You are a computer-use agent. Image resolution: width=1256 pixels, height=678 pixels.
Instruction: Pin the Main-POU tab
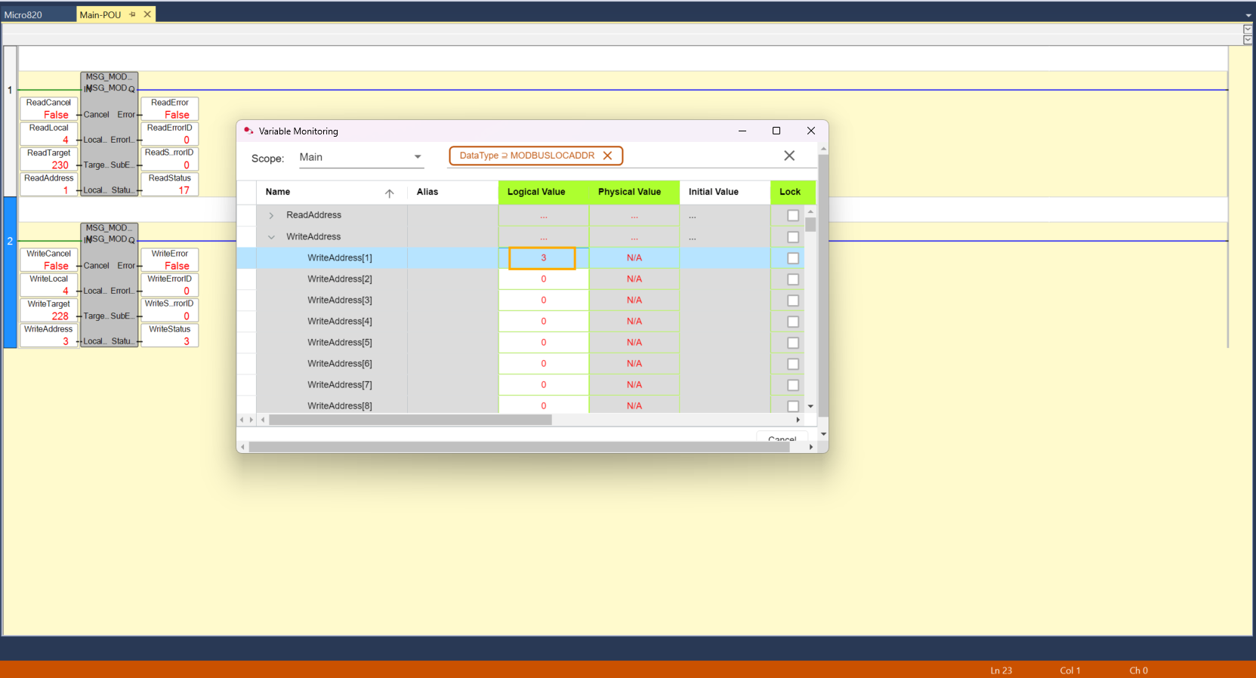point(133,14)
